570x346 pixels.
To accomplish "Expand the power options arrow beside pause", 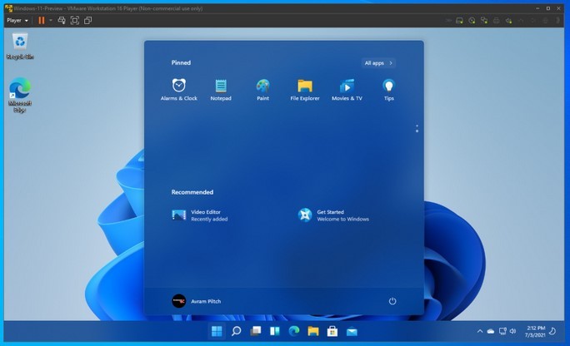I will [51, 21].
